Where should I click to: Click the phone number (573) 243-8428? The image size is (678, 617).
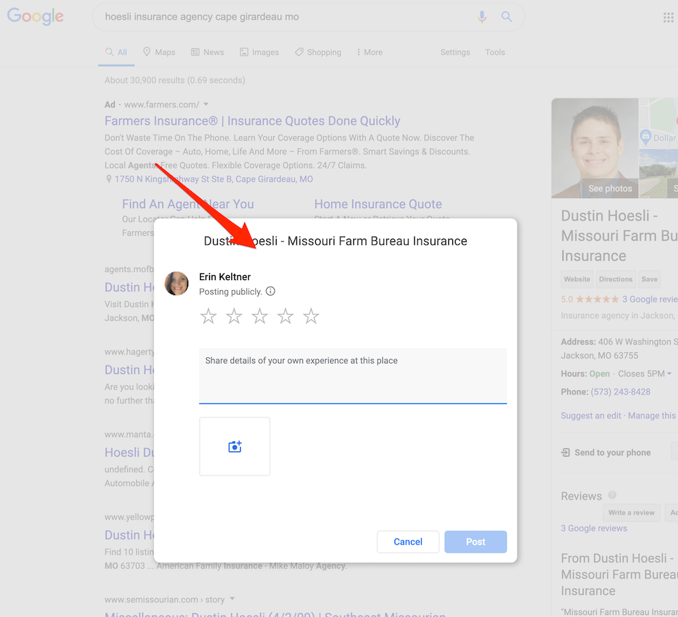pos(620,392)
